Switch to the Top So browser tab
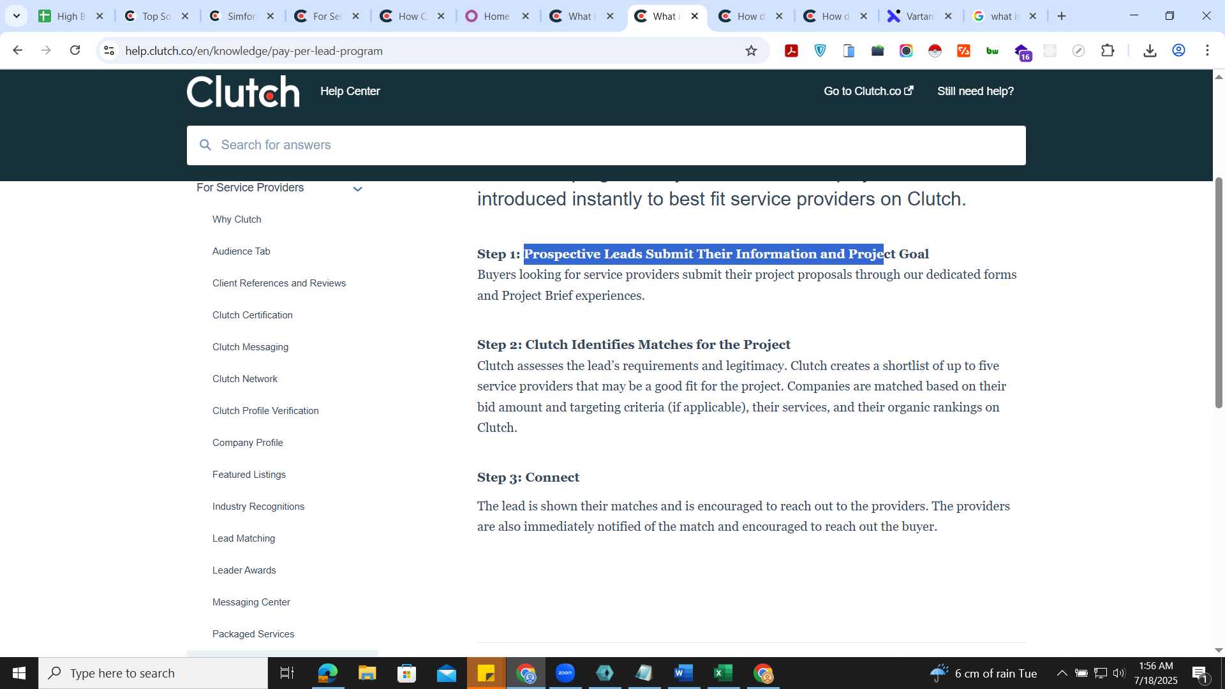1225x689 pixels. pyautogui.click(x=156, y=16)
